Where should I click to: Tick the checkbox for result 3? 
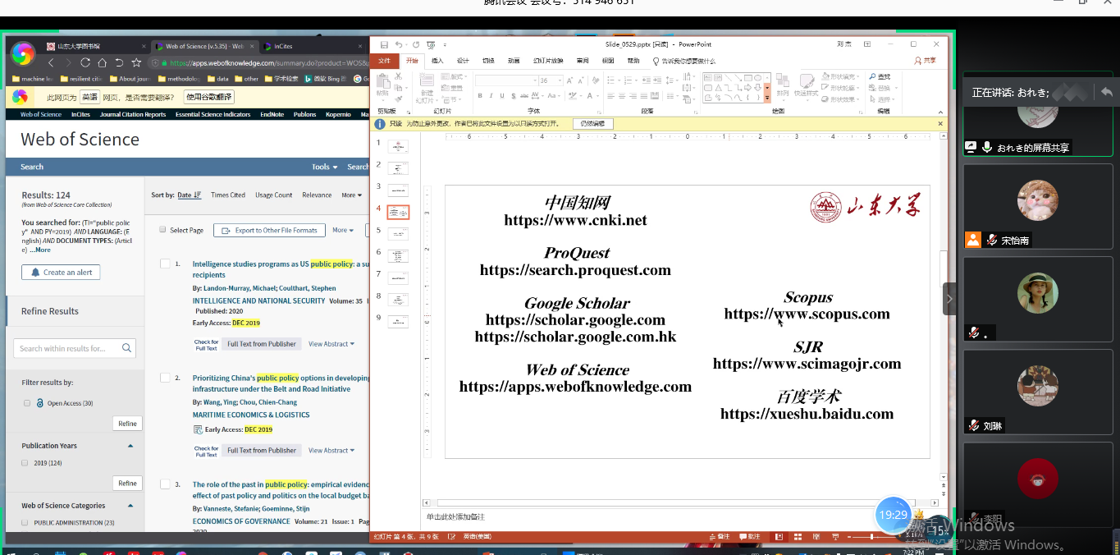(165, 484)
